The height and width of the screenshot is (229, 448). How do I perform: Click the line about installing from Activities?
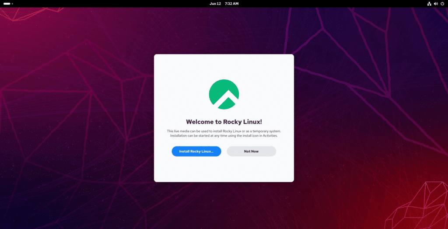pos(224,136)
